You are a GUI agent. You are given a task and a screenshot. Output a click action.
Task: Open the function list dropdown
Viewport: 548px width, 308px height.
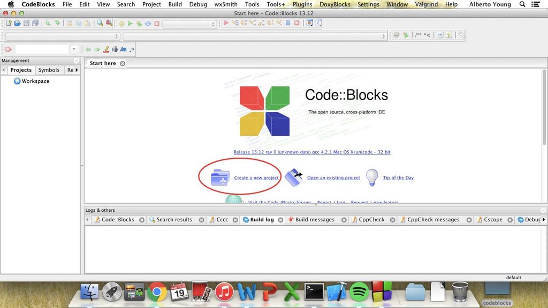[x=255, y=36]
